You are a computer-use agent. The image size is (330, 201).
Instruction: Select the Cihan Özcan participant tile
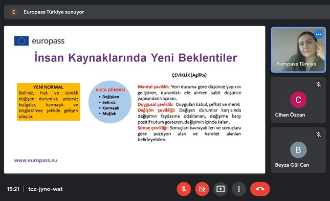coord(298,100)
